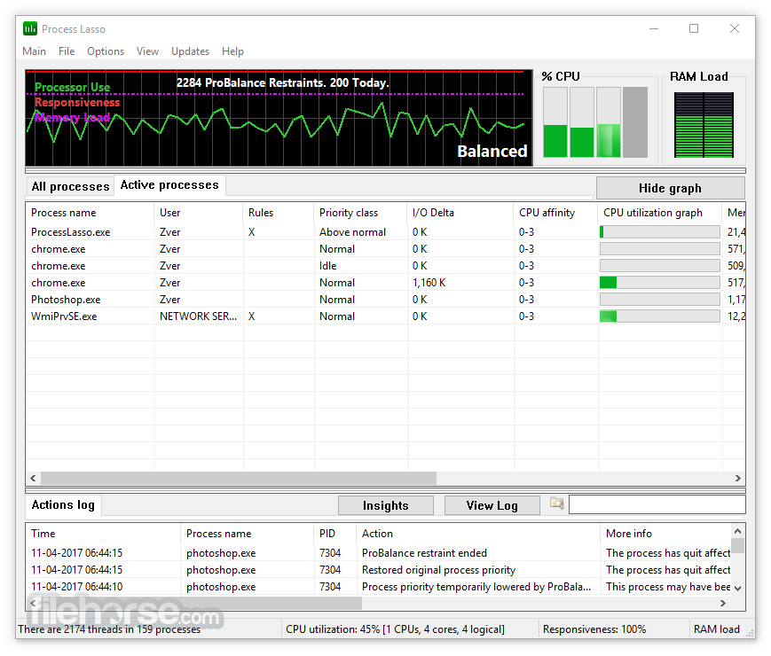This screenshot has width=771, height=656.
Task: Click CPU utilization graph column header
Action: (660, 213)
